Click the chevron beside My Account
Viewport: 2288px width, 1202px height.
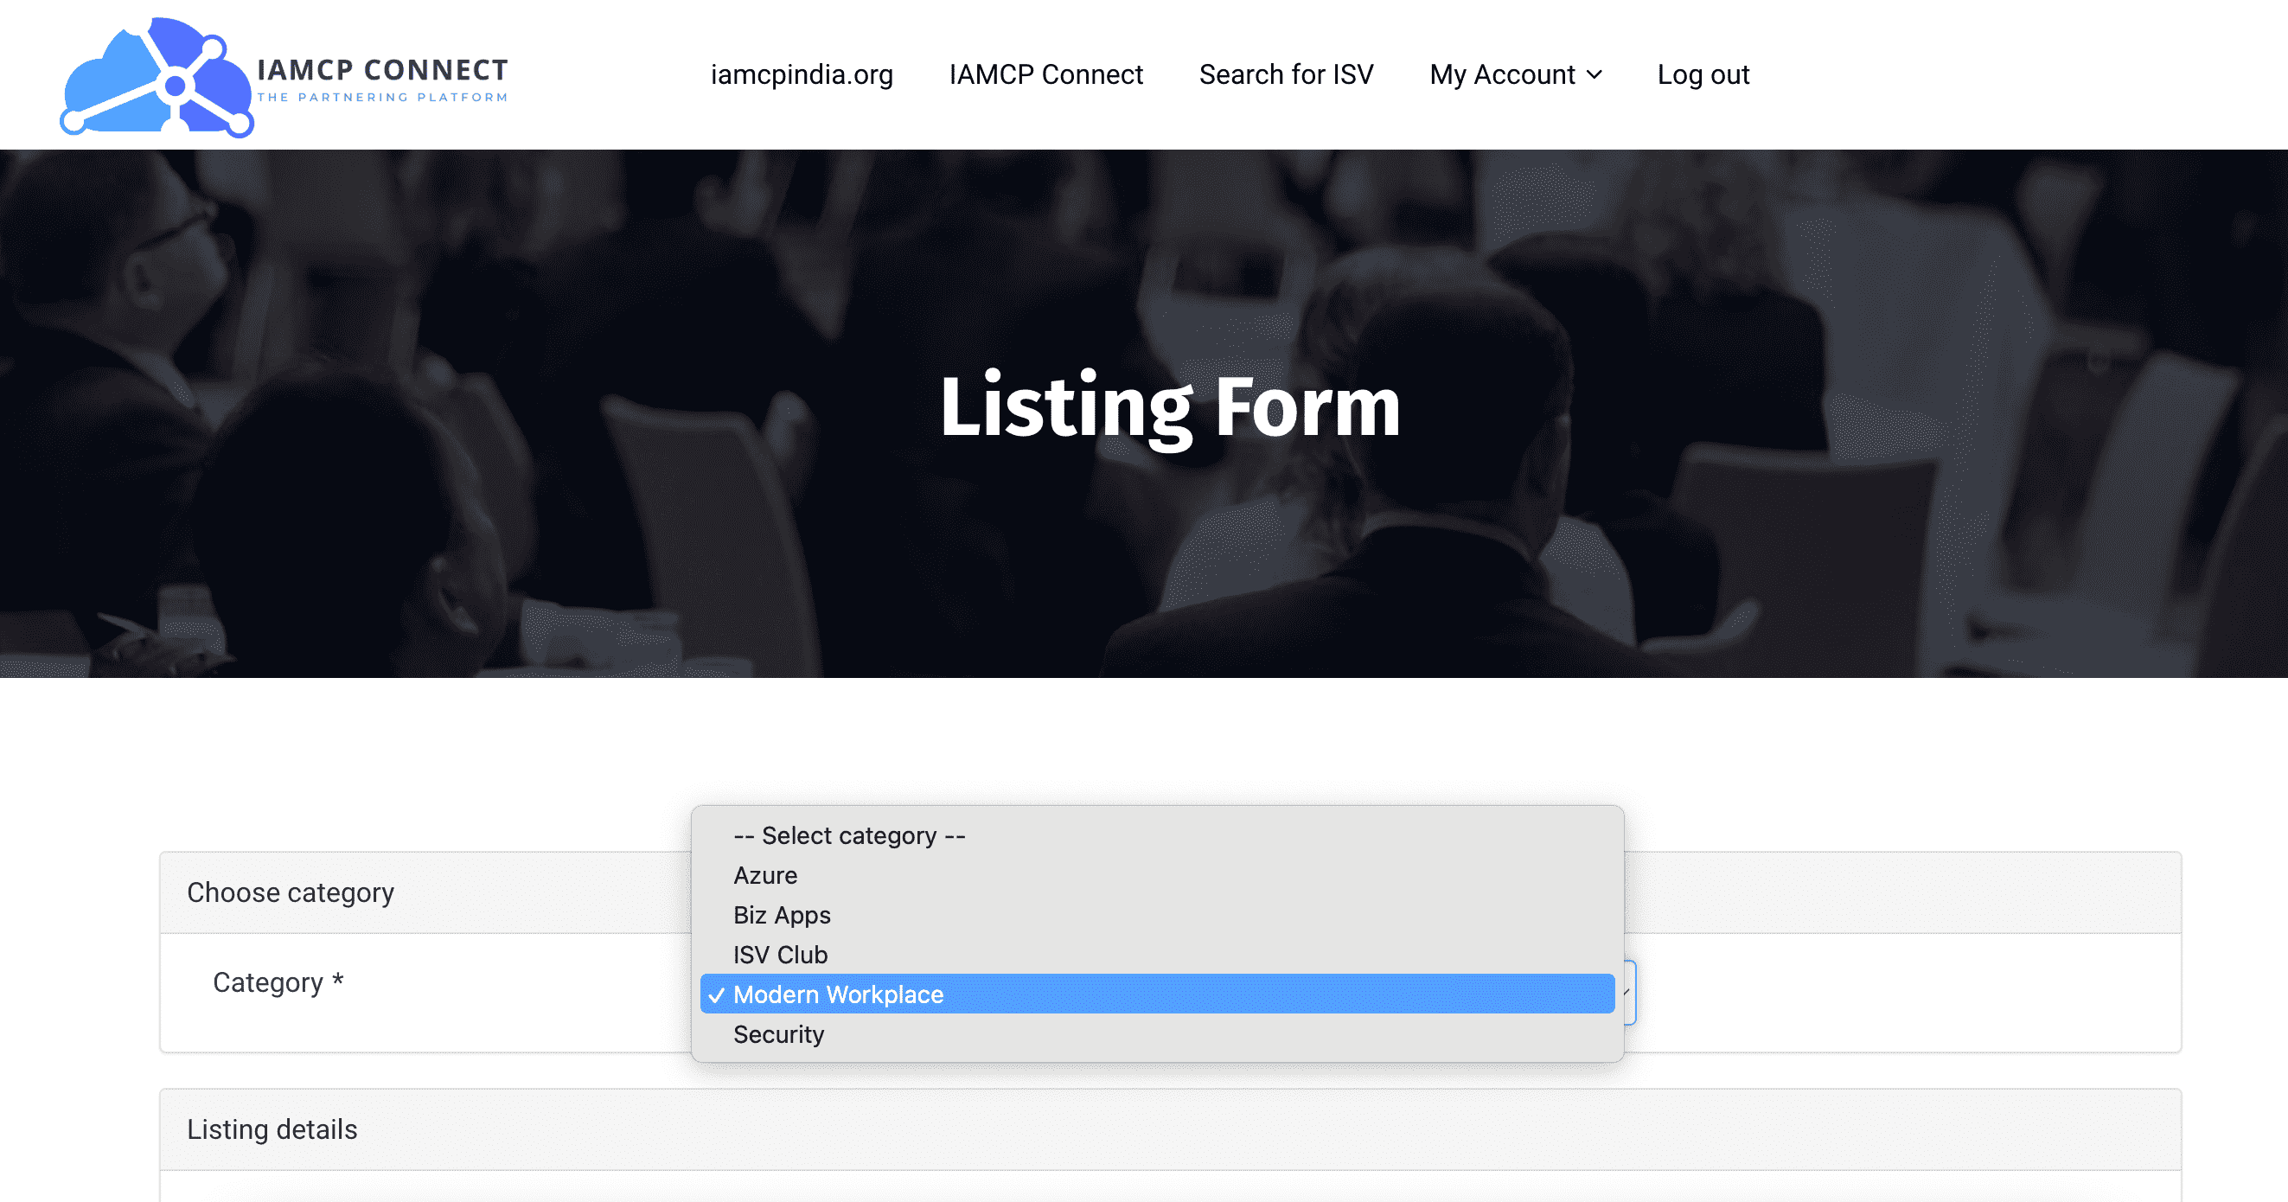click(x=1595, y=74)
